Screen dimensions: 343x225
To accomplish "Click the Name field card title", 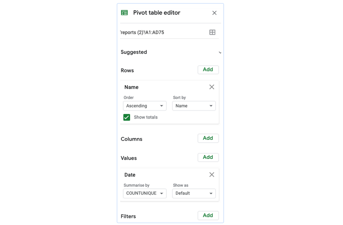I will [x=131, y=87].
